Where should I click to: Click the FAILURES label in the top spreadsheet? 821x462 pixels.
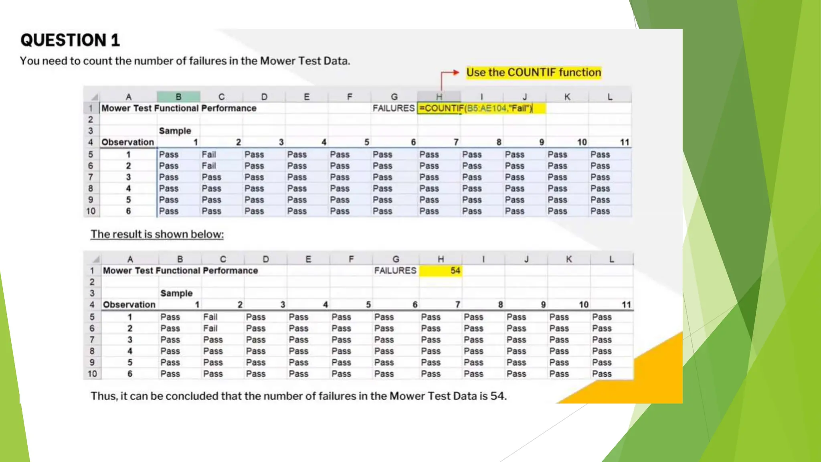pos(393,108)
